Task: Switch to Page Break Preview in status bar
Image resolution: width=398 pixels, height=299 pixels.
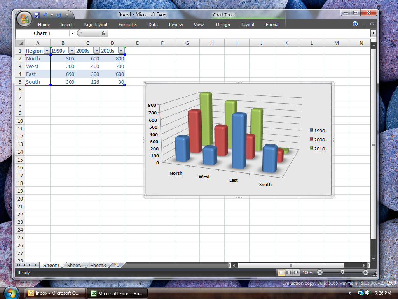Action: [296, 273]
